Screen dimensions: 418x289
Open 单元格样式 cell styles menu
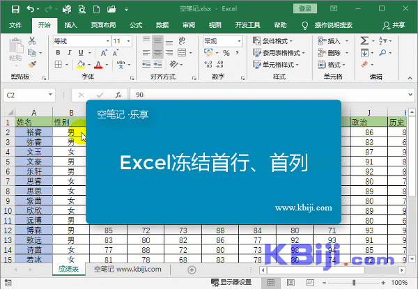276,65
